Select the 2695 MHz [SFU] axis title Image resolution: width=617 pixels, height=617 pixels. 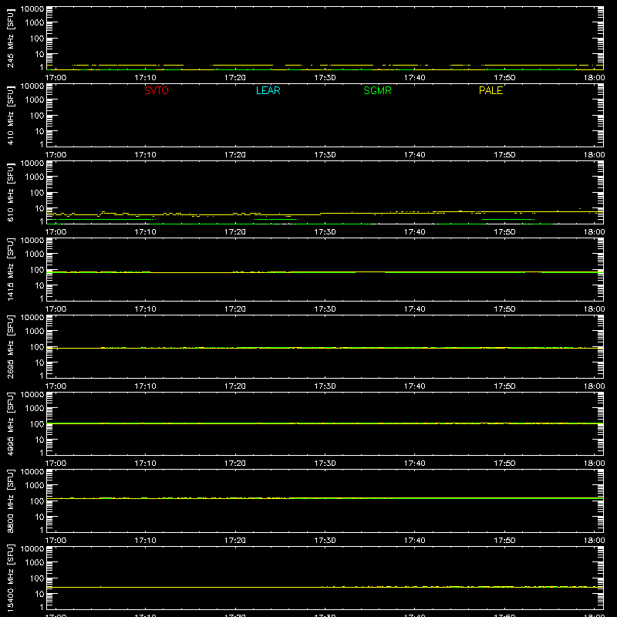[11, 346]
